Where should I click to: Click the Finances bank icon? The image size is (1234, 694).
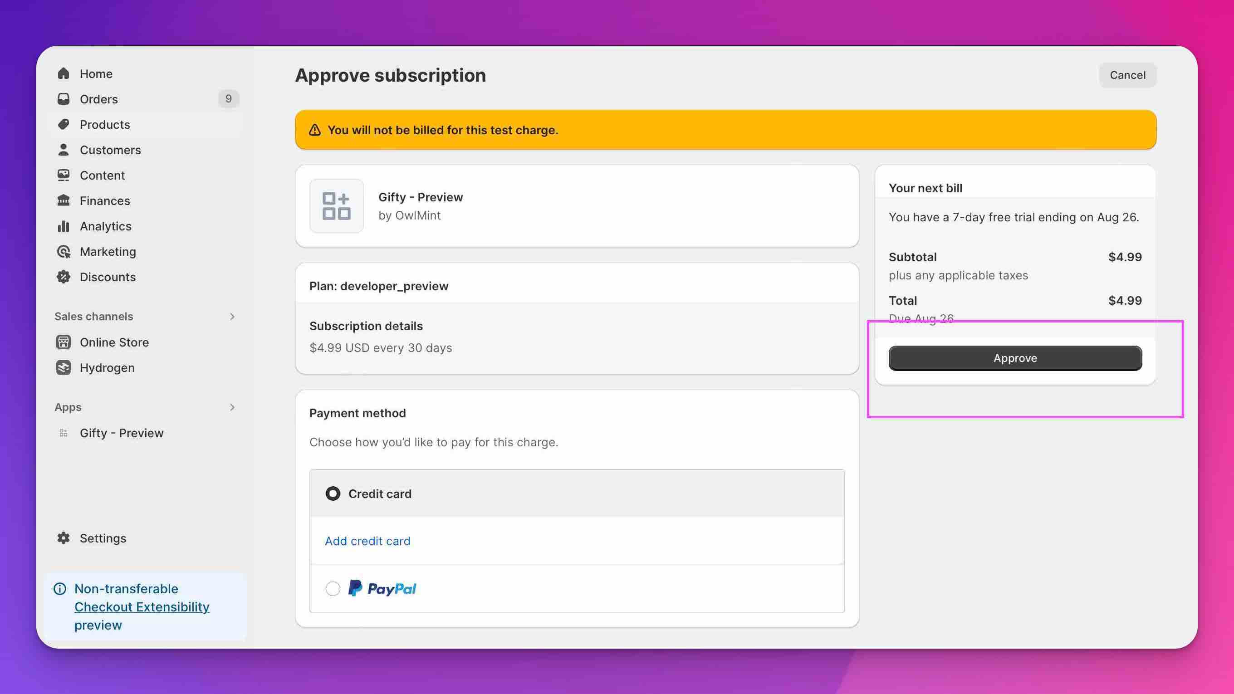tap(63, 200)
